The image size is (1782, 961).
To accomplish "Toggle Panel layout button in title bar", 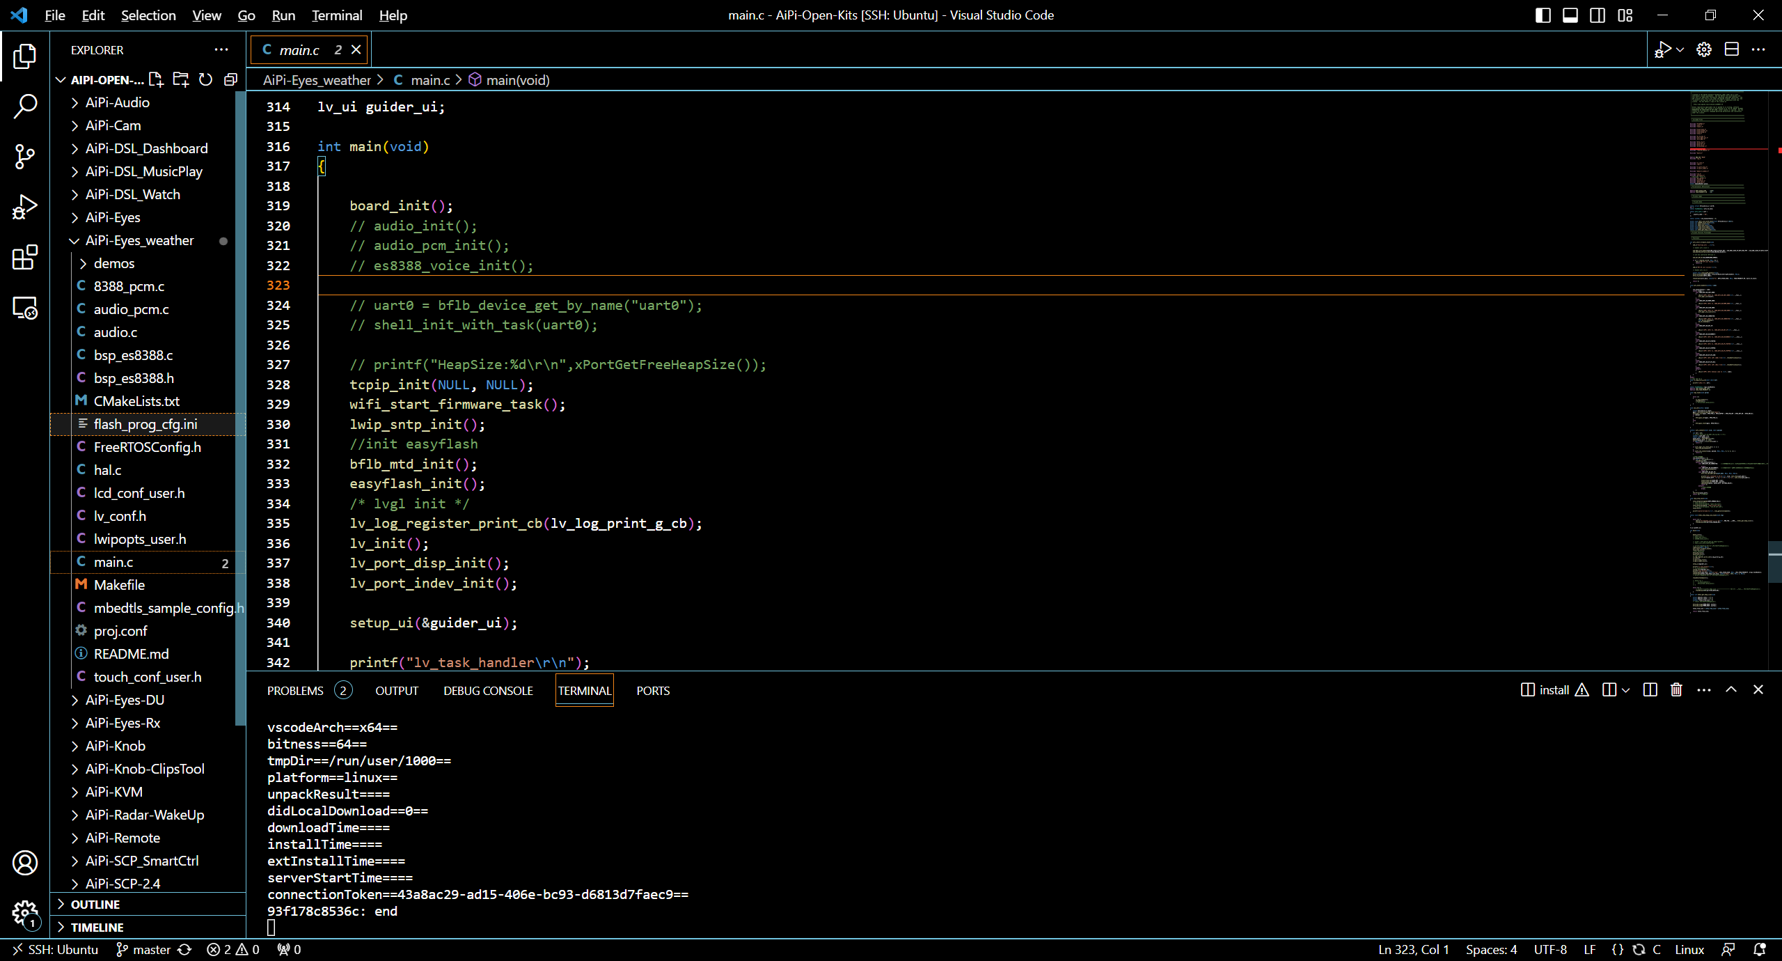I will point(1570,15).
